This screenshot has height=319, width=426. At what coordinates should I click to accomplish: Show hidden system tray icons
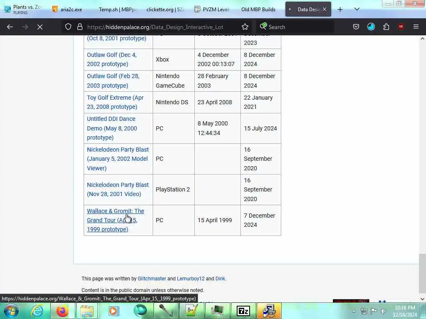(354, 311)
